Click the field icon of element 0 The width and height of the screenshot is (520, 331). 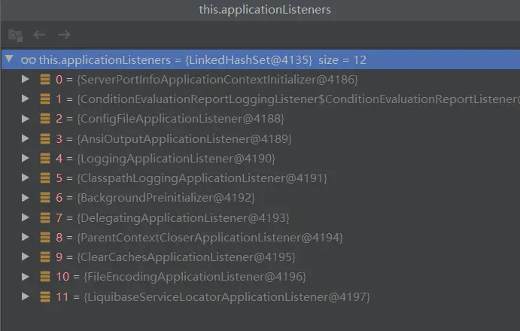(45, 79)
